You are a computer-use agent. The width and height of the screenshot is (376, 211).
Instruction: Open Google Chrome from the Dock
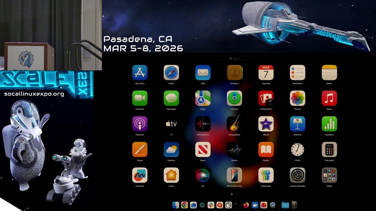pyautogui.click(x=184, y=205)
